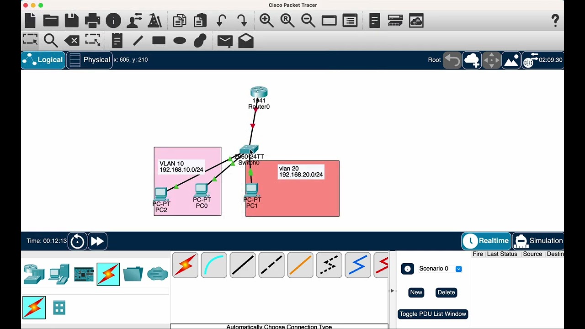
Task: Choose the Inspect magnifier tool
Action: [51, 41]
